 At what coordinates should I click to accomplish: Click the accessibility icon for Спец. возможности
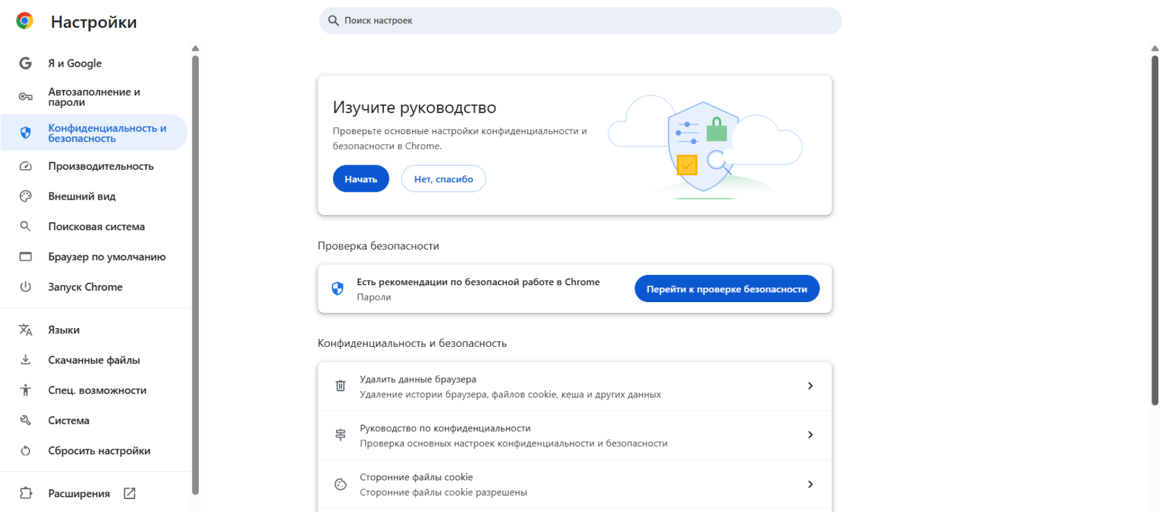click(x=25, y=390)
